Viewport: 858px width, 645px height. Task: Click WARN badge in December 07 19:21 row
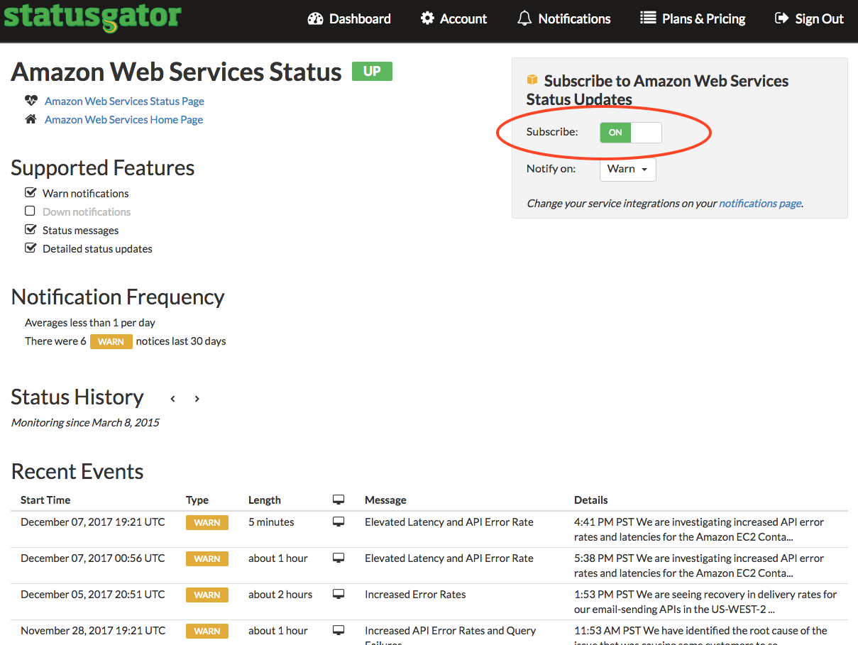(x=207, y=522)
